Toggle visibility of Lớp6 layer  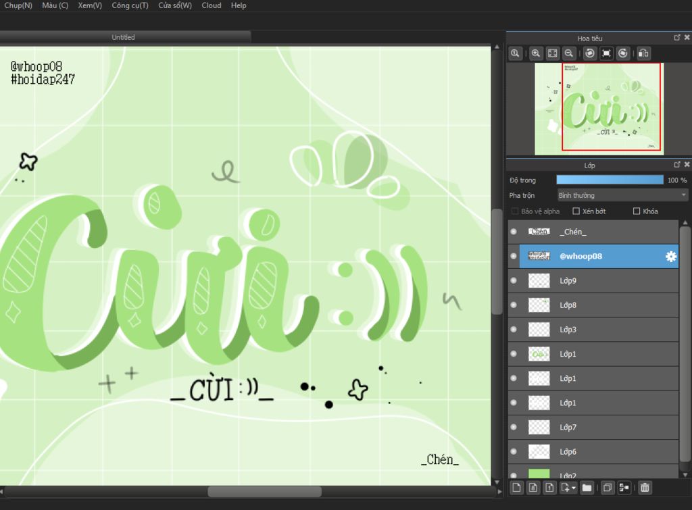[x=514, y=451]
